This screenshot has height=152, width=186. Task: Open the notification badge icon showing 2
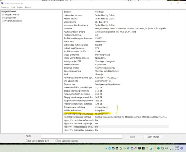(182, 148)
